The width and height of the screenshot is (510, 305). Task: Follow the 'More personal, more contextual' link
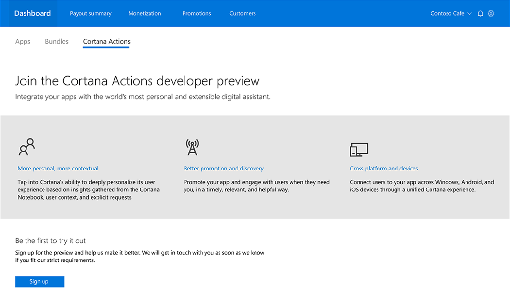click(x=58, y=169)
